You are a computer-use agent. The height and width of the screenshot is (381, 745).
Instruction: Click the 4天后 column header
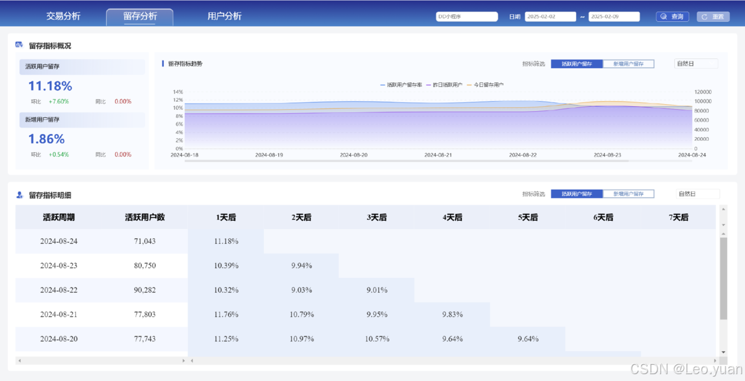click(453, 217)
